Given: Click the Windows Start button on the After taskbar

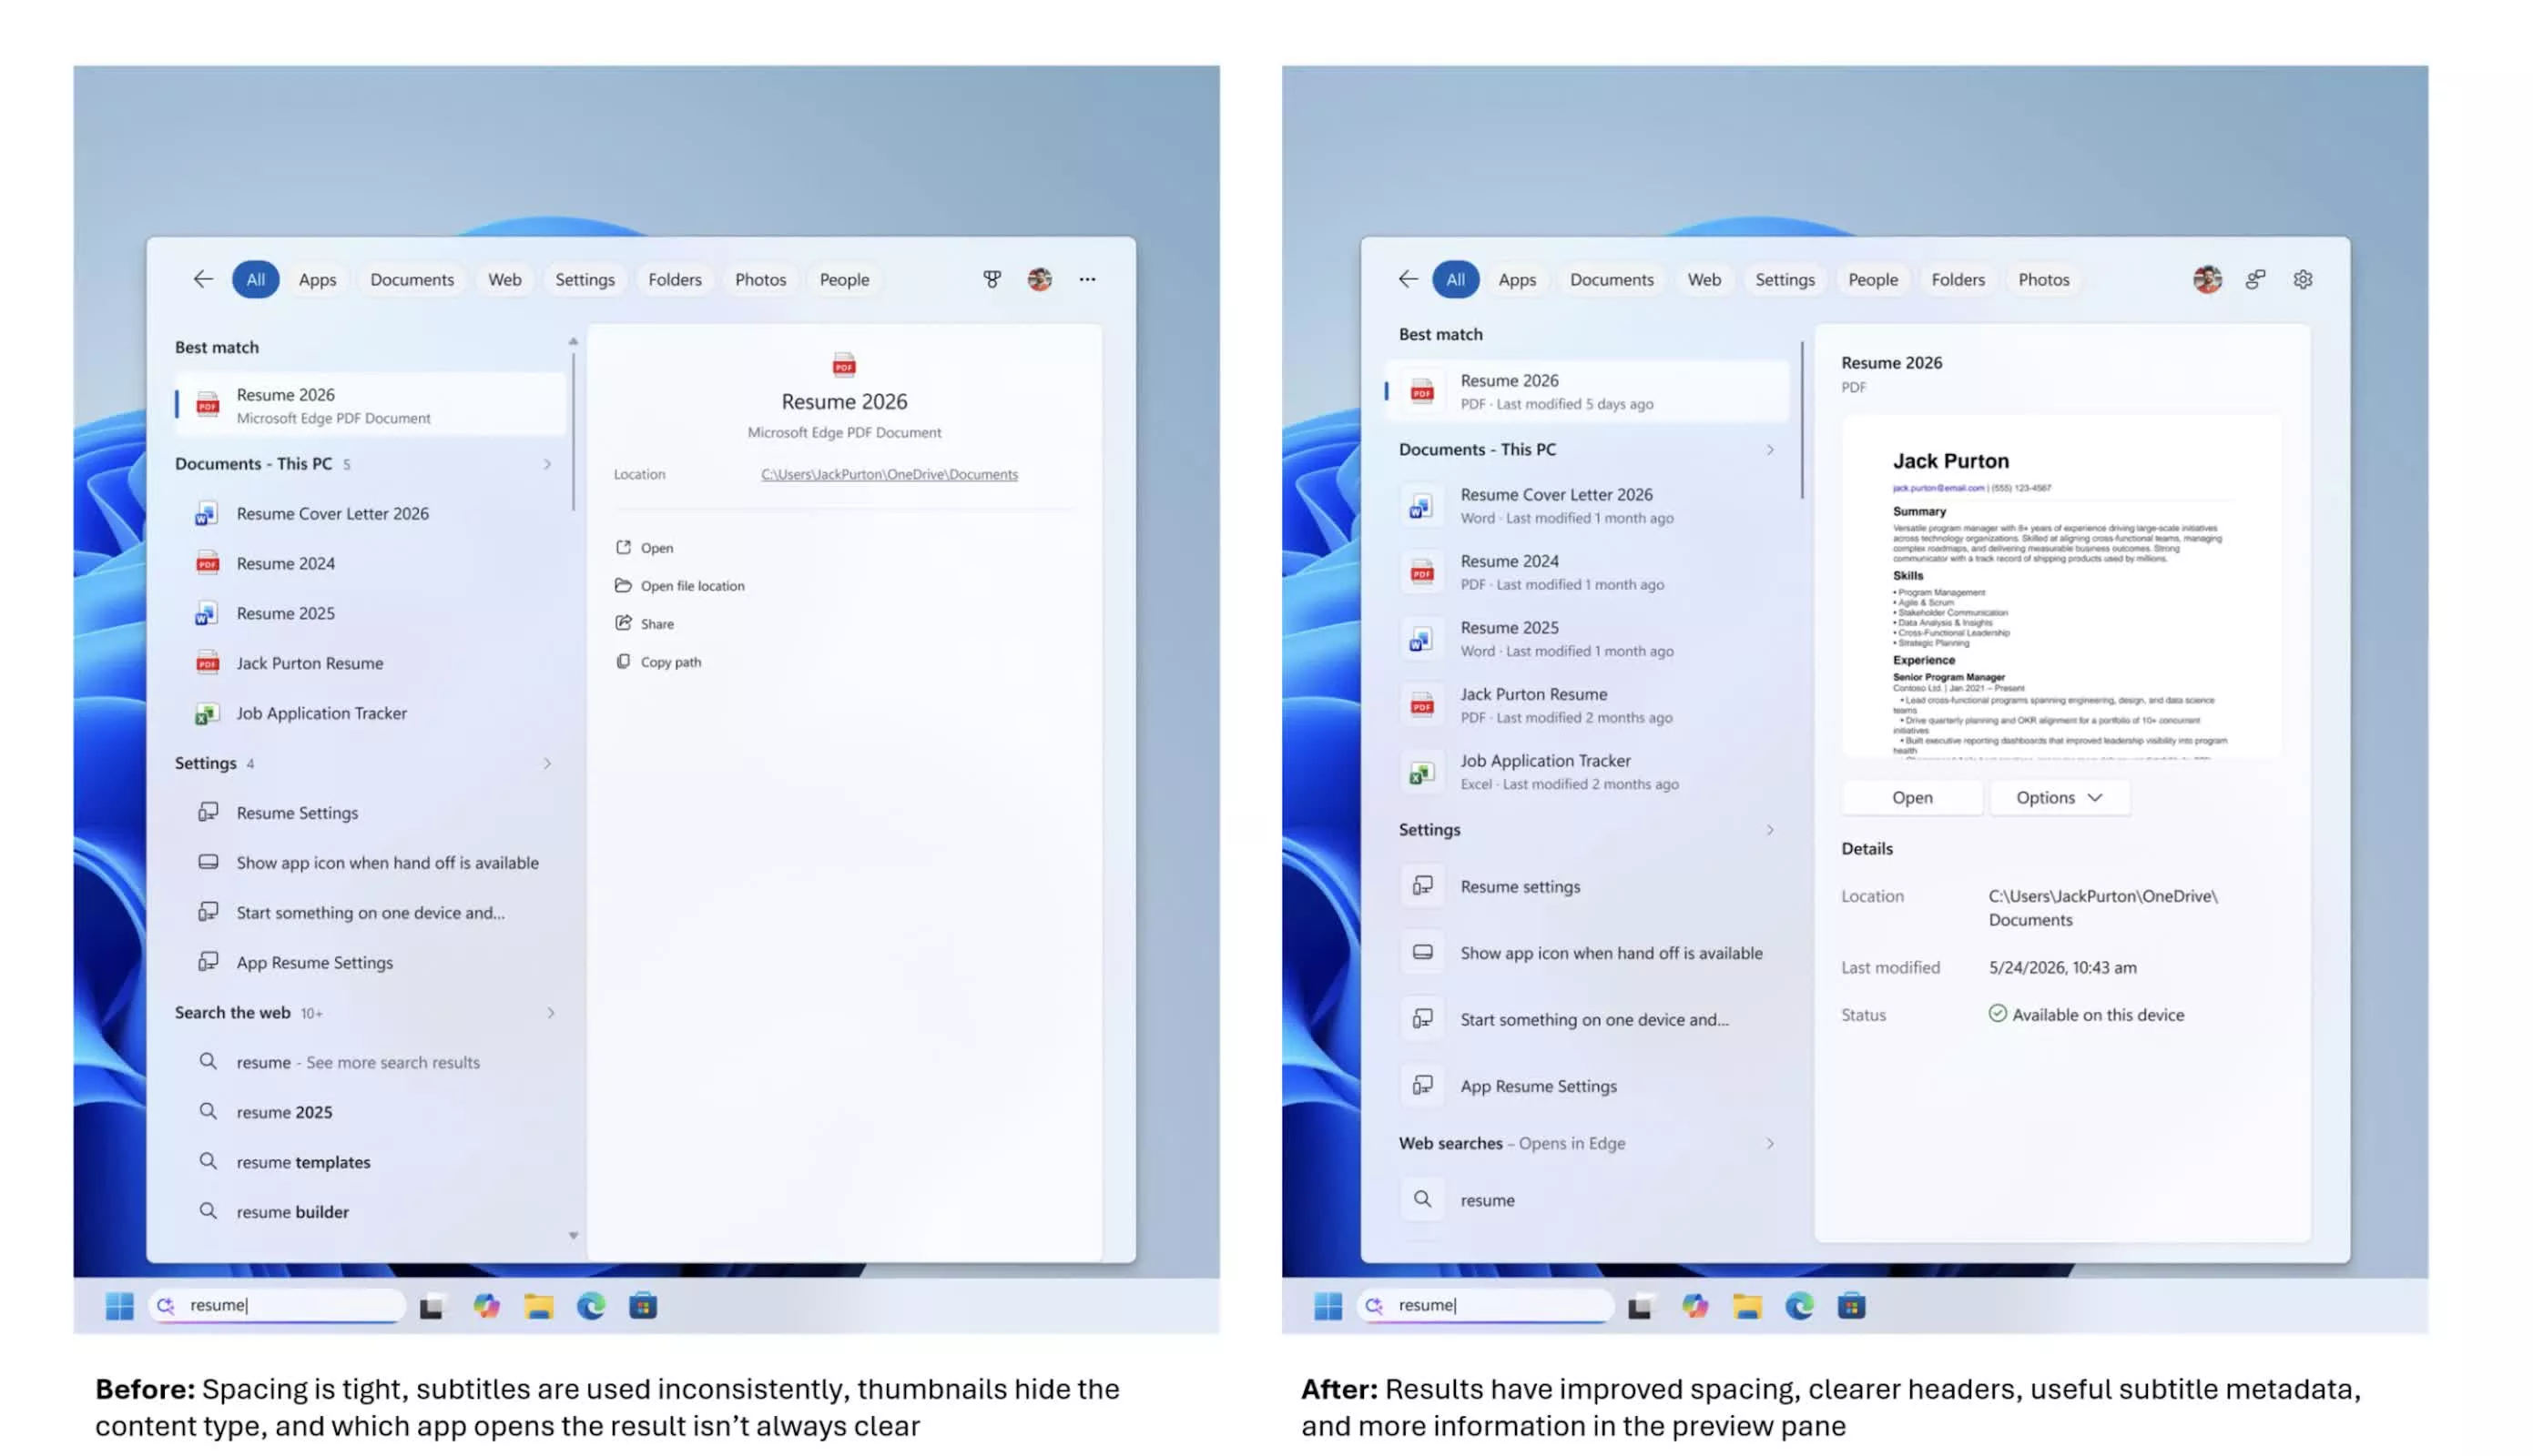Looking at the screenshot, I should tap(1328, 1305).
